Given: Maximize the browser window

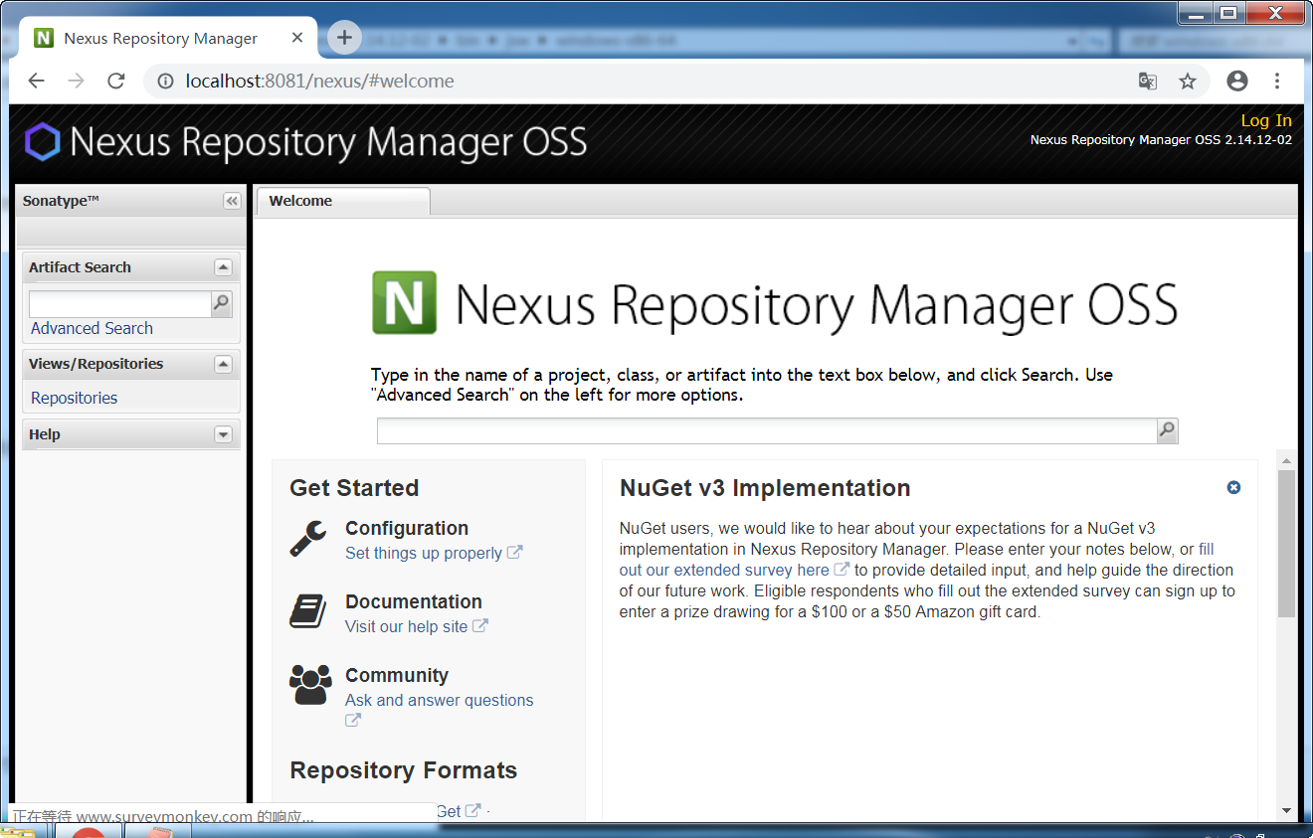Looking at the screenshot, I should tap(1228, 13).
